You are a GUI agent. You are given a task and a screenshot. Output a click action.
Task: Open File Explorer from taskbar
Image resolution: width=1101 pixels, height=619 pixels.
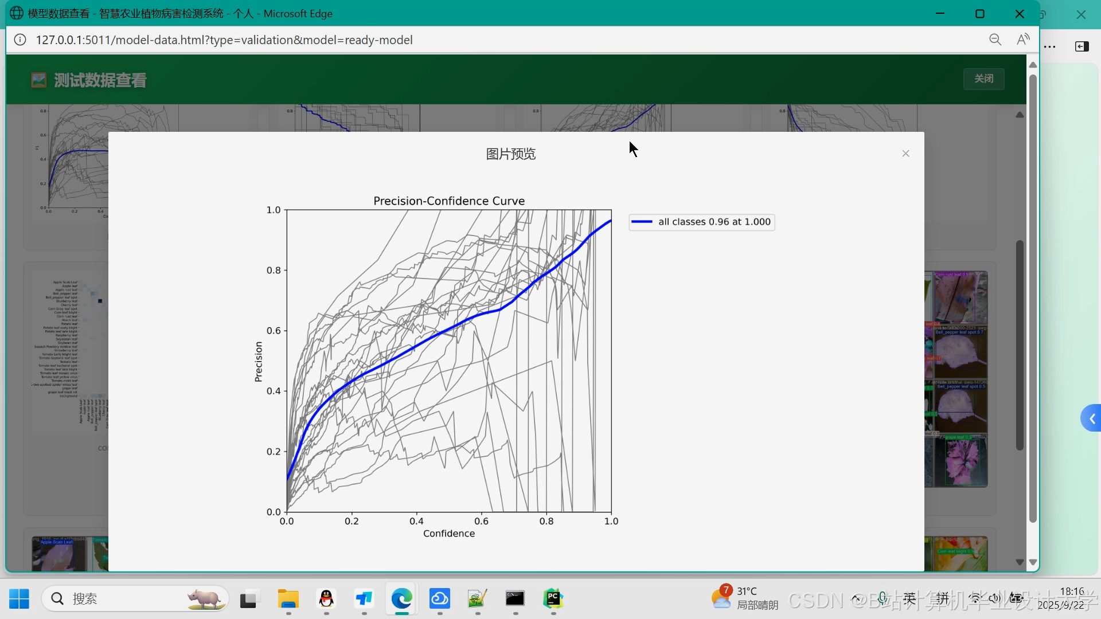pos(288,599)
